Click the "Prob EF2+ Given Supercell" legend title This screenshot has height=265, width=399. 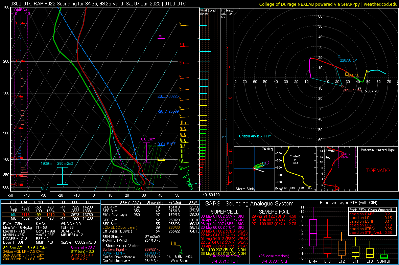tap(371, 210)
